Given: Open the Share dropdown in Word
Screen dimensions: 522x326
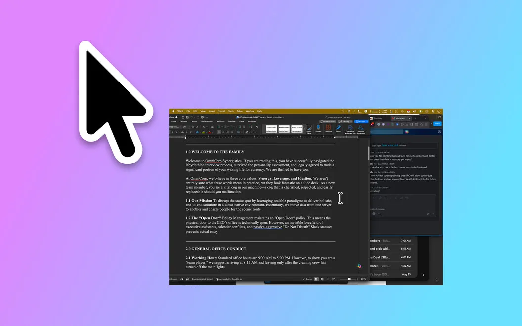Looking at the screenshot, I should [x=361, y=122].
